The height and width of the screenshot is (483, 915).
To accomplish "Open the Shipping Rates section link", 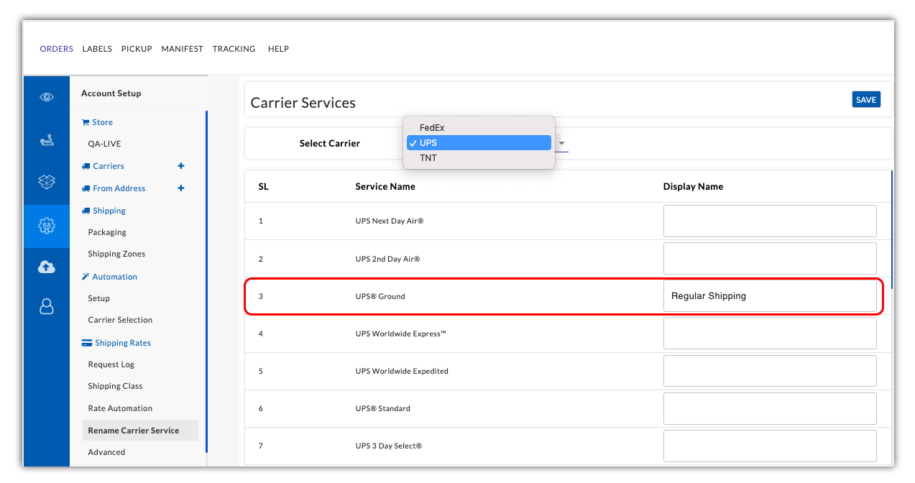I will [x=123, y=343].
